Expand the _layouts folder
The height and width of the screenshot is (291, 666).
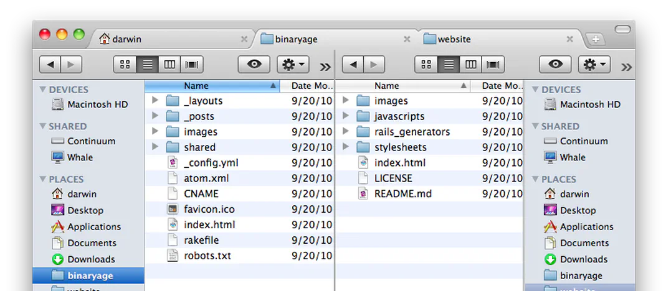coord(155,101)
